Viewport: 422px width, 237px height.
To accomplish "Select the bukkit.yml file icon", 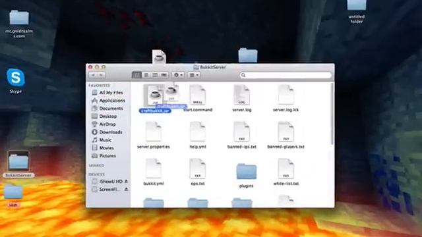I will point(154,169).
